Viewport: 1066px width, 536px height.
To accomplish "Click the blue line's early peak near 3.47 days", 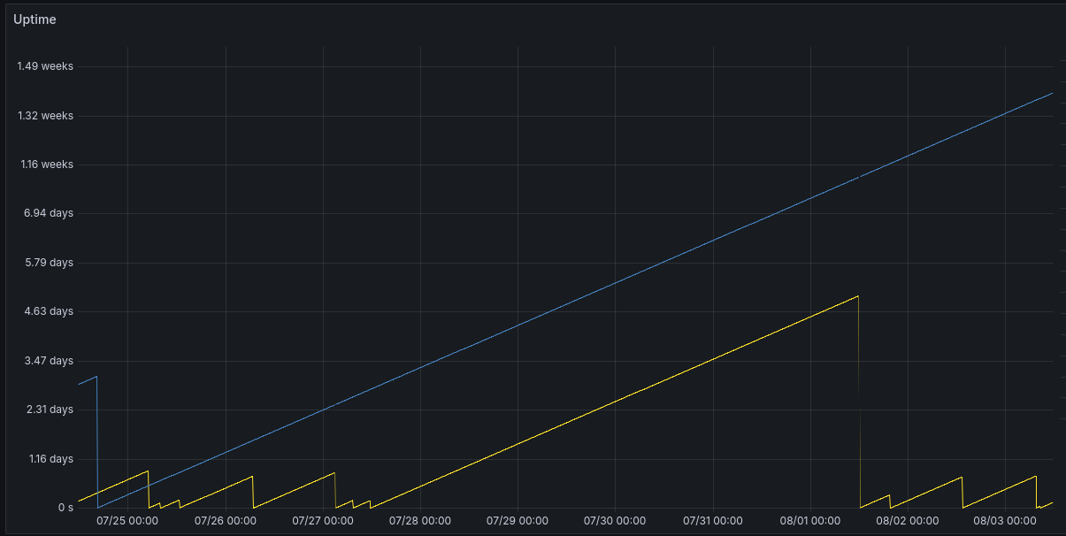I will (96, 377).
